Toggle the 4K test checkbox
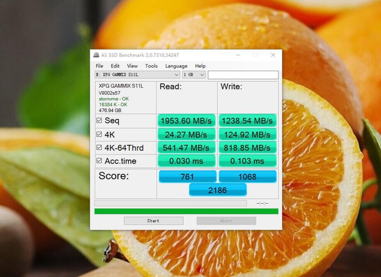Screen dimensions: 381x277 [x=99, y=134]
